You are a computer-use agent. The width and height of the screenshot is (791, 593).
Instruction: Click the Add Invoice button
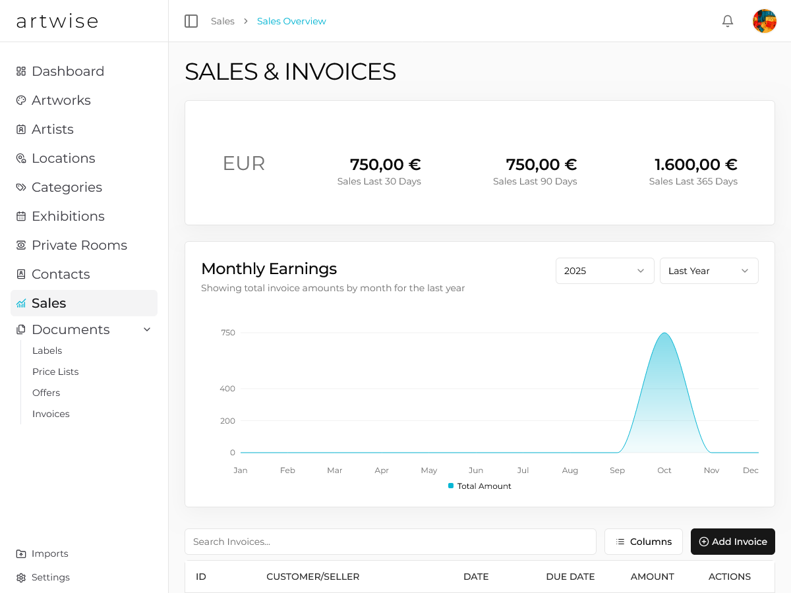point(733,542)
